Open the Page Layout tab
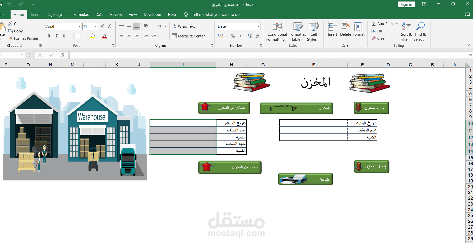Screen dimensions: 473x243 (57, 15)
